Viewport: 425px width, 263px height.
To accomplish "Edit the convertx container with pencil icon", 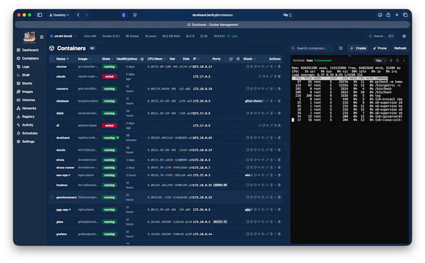I will pyautogui.click(x=267, y=89).
